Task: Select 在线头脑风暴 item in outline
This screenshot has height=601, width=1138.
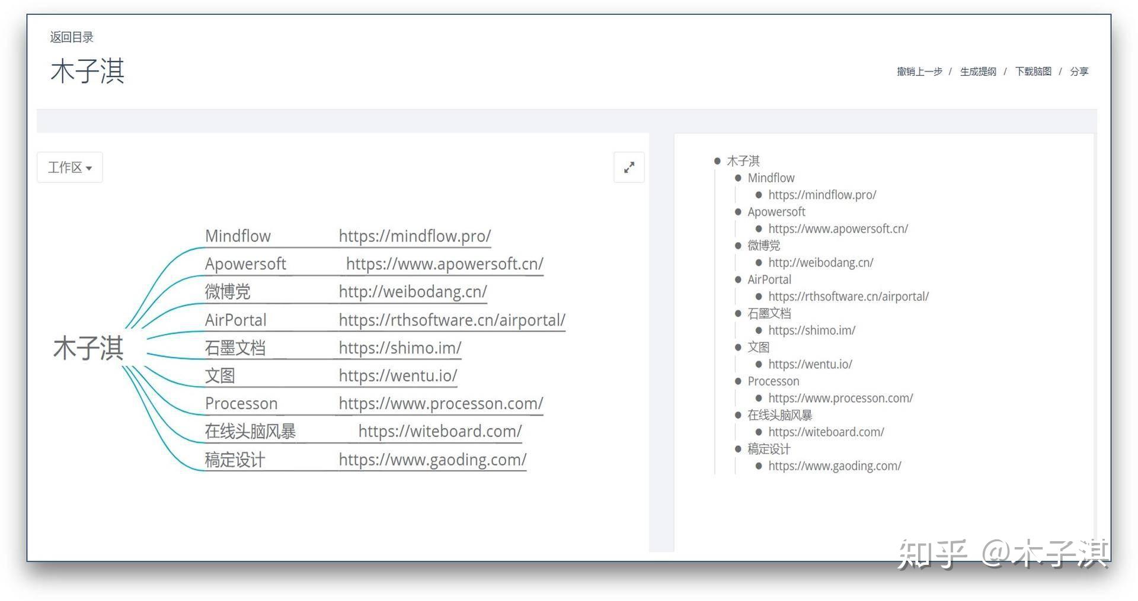Action: [779, 415]
